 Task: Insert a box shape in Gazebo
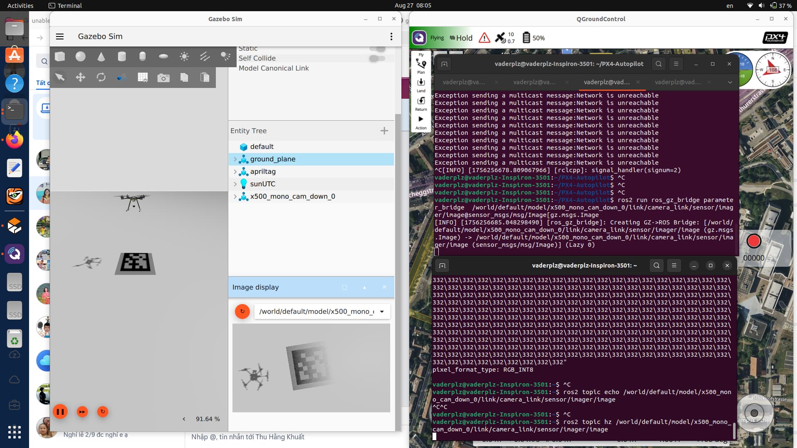point(60,56)
